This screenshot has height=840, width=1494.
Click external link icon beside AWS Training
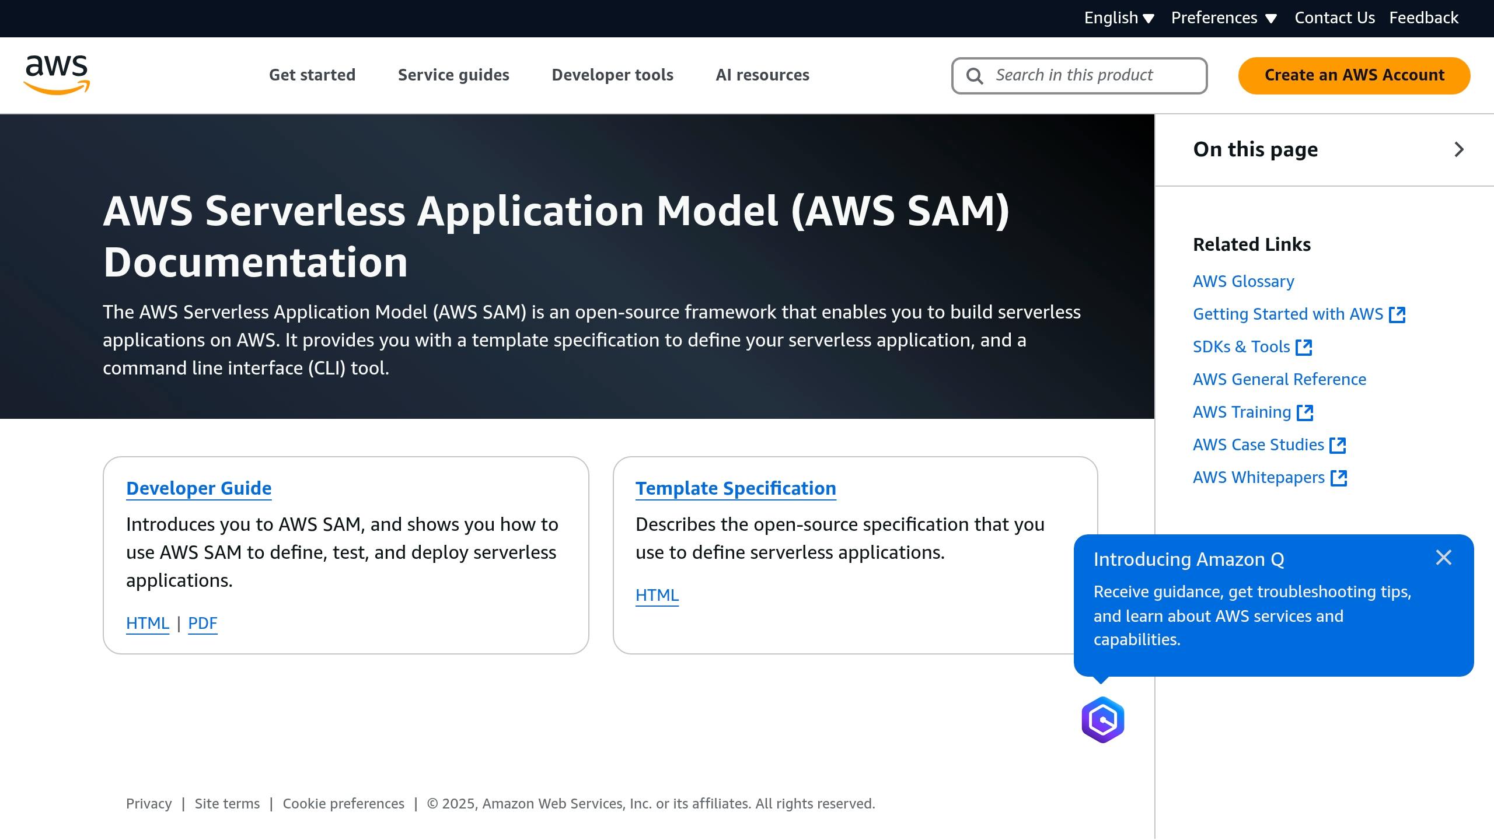click(1305, 412)
